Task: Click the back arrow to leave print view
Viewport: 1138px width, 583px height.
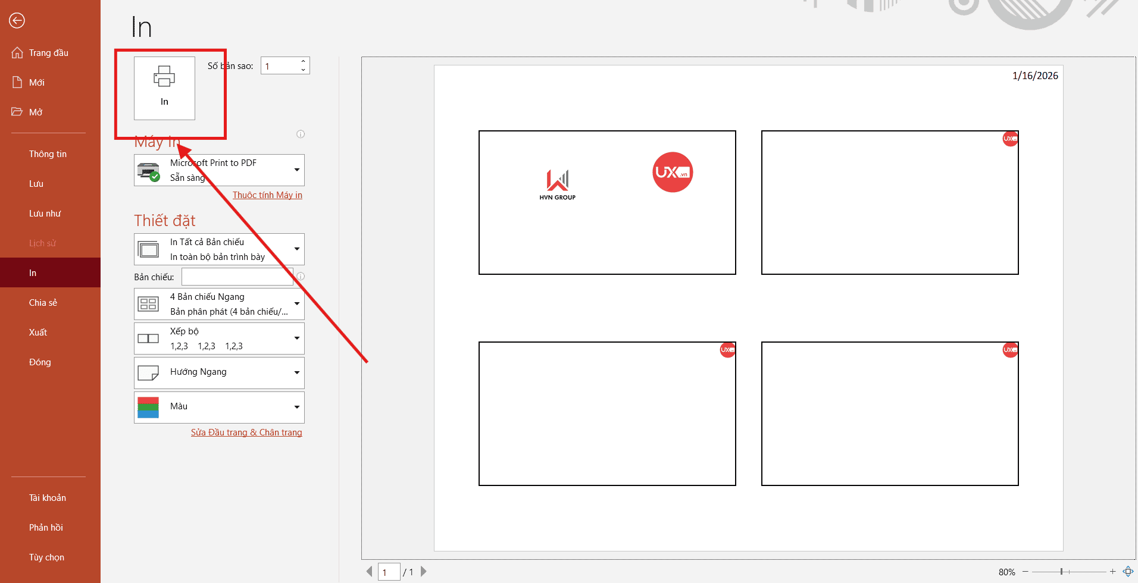Action: point(17,20)
